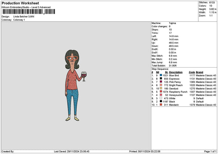The width and height of the screenshot is (218, 154).
Task: Click the 'Stop Sequence:' heading
Action: click(x=160, y=69)
